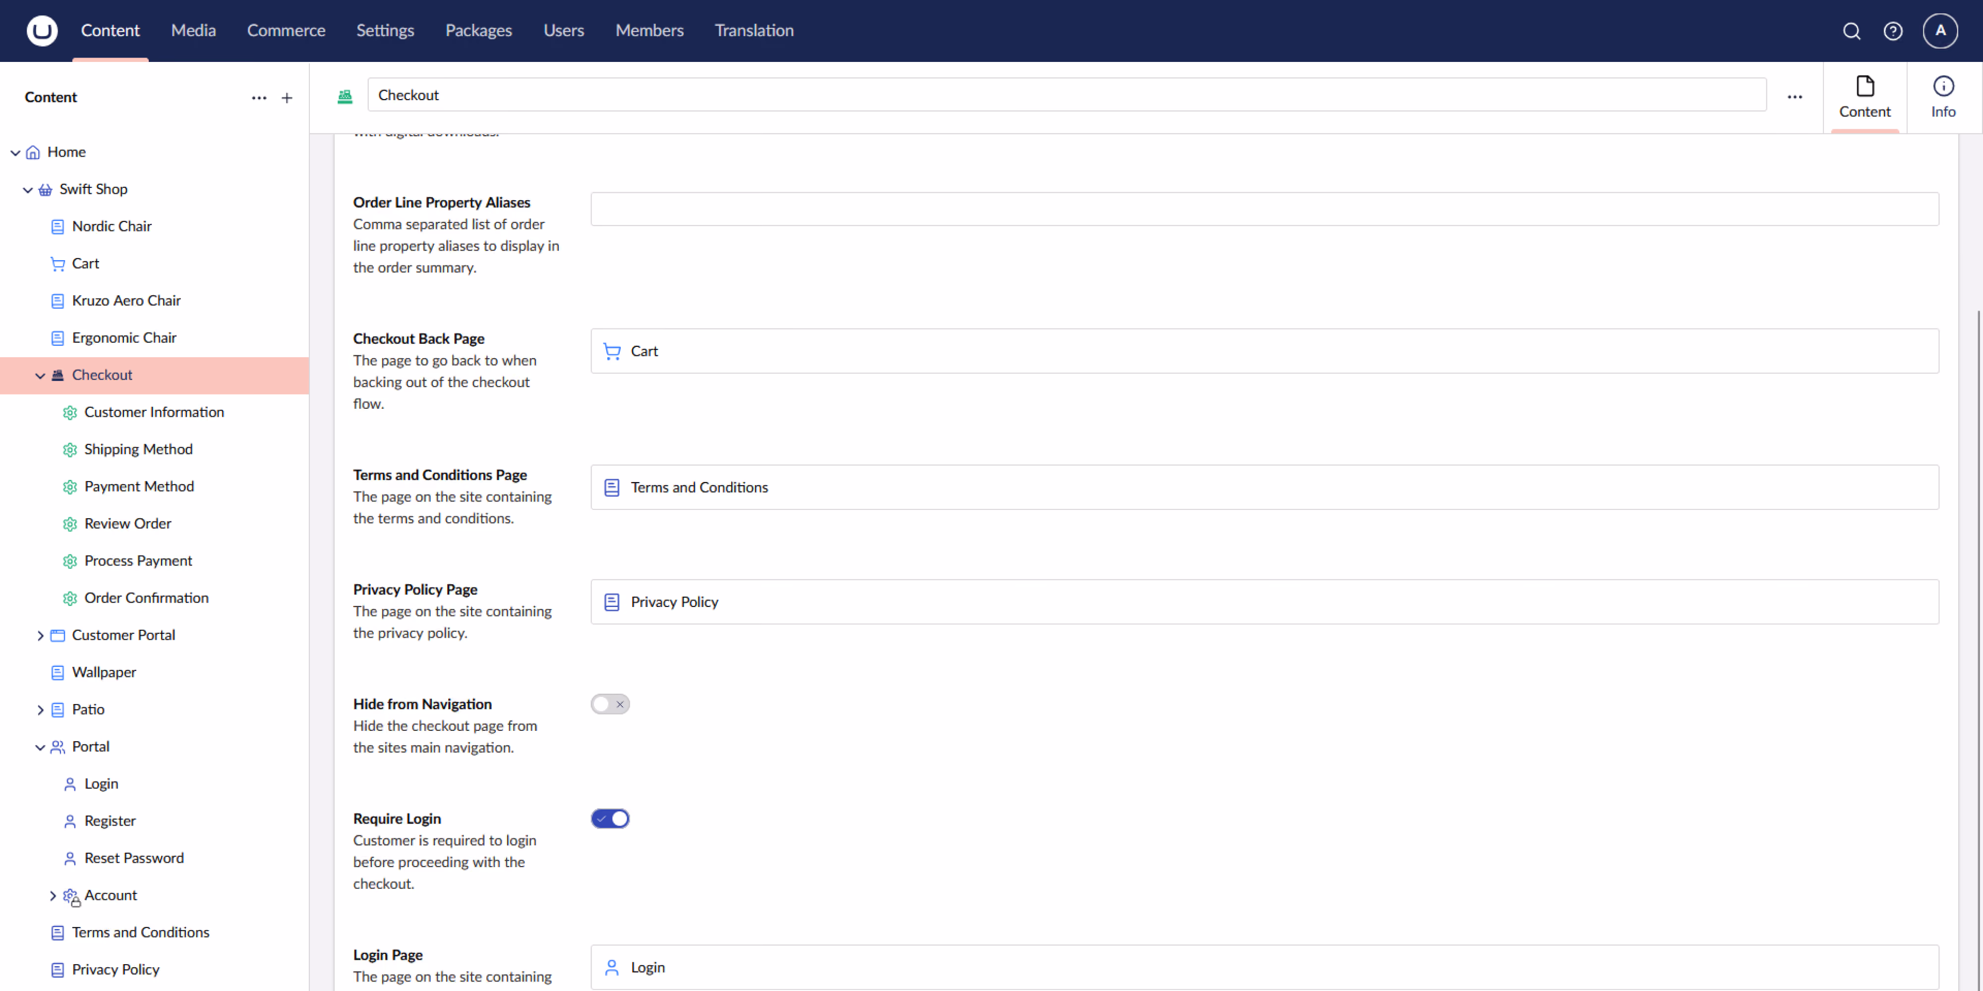Image resolution: width=1983 pixels, height=991 pixels.
Task: Click the Customer Portal window icon
Action: [58, 636]
